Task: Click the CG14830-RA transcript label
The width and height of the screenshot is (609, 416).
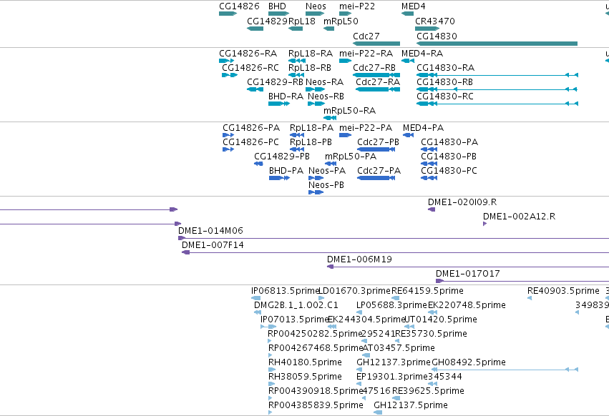Action: click(x=446, y=68)
